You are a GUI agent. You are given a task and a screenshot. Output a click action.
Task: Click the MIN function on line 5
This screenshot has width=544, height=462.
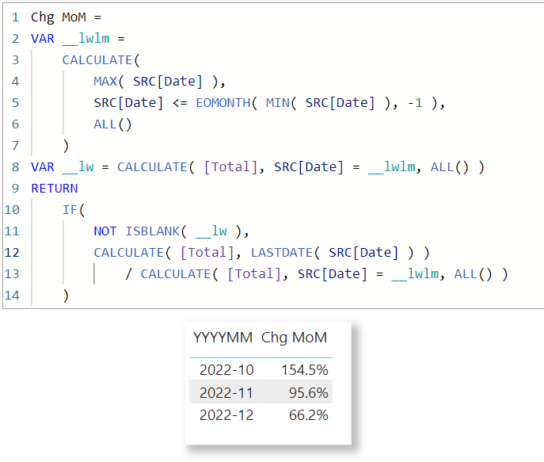[278, 103]
